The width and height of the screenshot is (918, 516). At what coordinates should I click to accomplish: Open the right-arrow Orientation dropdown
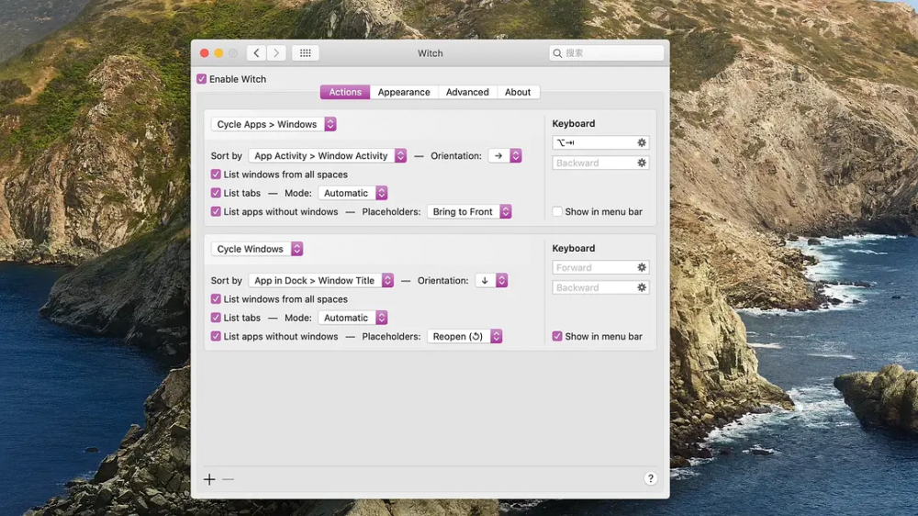(x=505, y=156)
